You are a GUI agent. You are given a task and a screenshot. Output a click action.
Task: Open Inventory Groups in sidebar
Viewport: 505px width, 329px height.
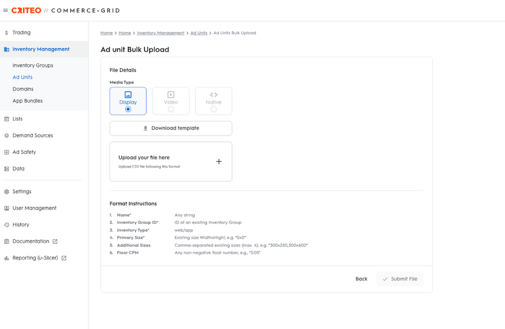[x=33, y=66]
